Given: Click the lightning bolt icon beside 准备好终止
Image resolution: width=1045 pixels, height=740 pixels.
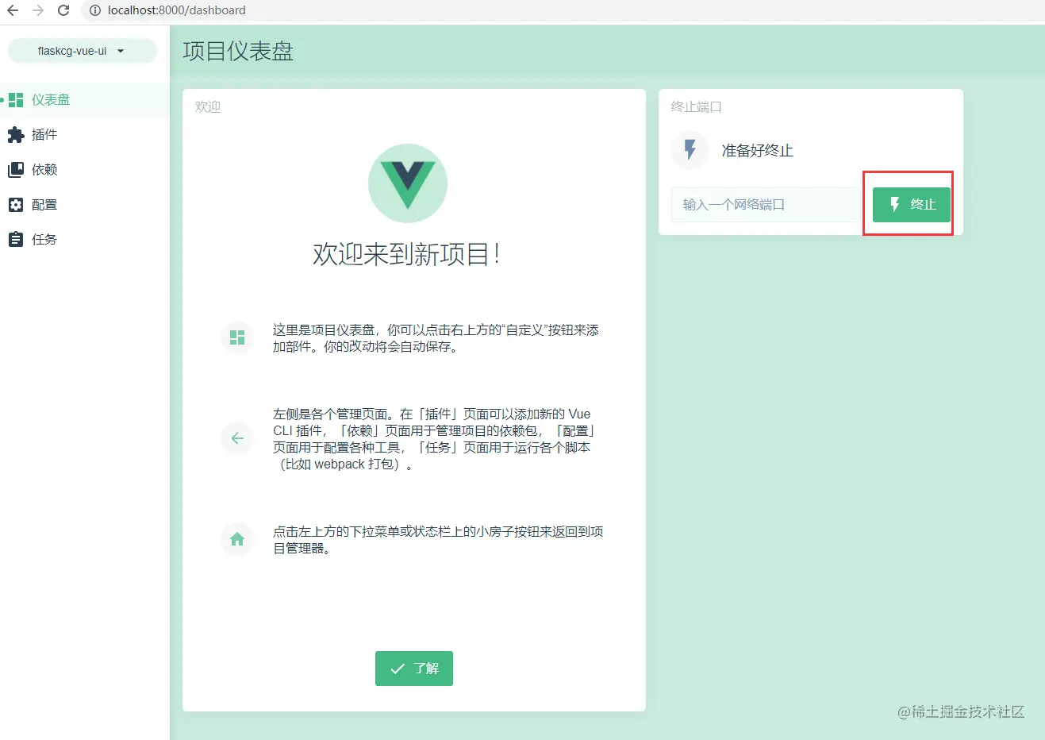Looking at the screenshot, I should pyautogui.click(x=690, y=150).
